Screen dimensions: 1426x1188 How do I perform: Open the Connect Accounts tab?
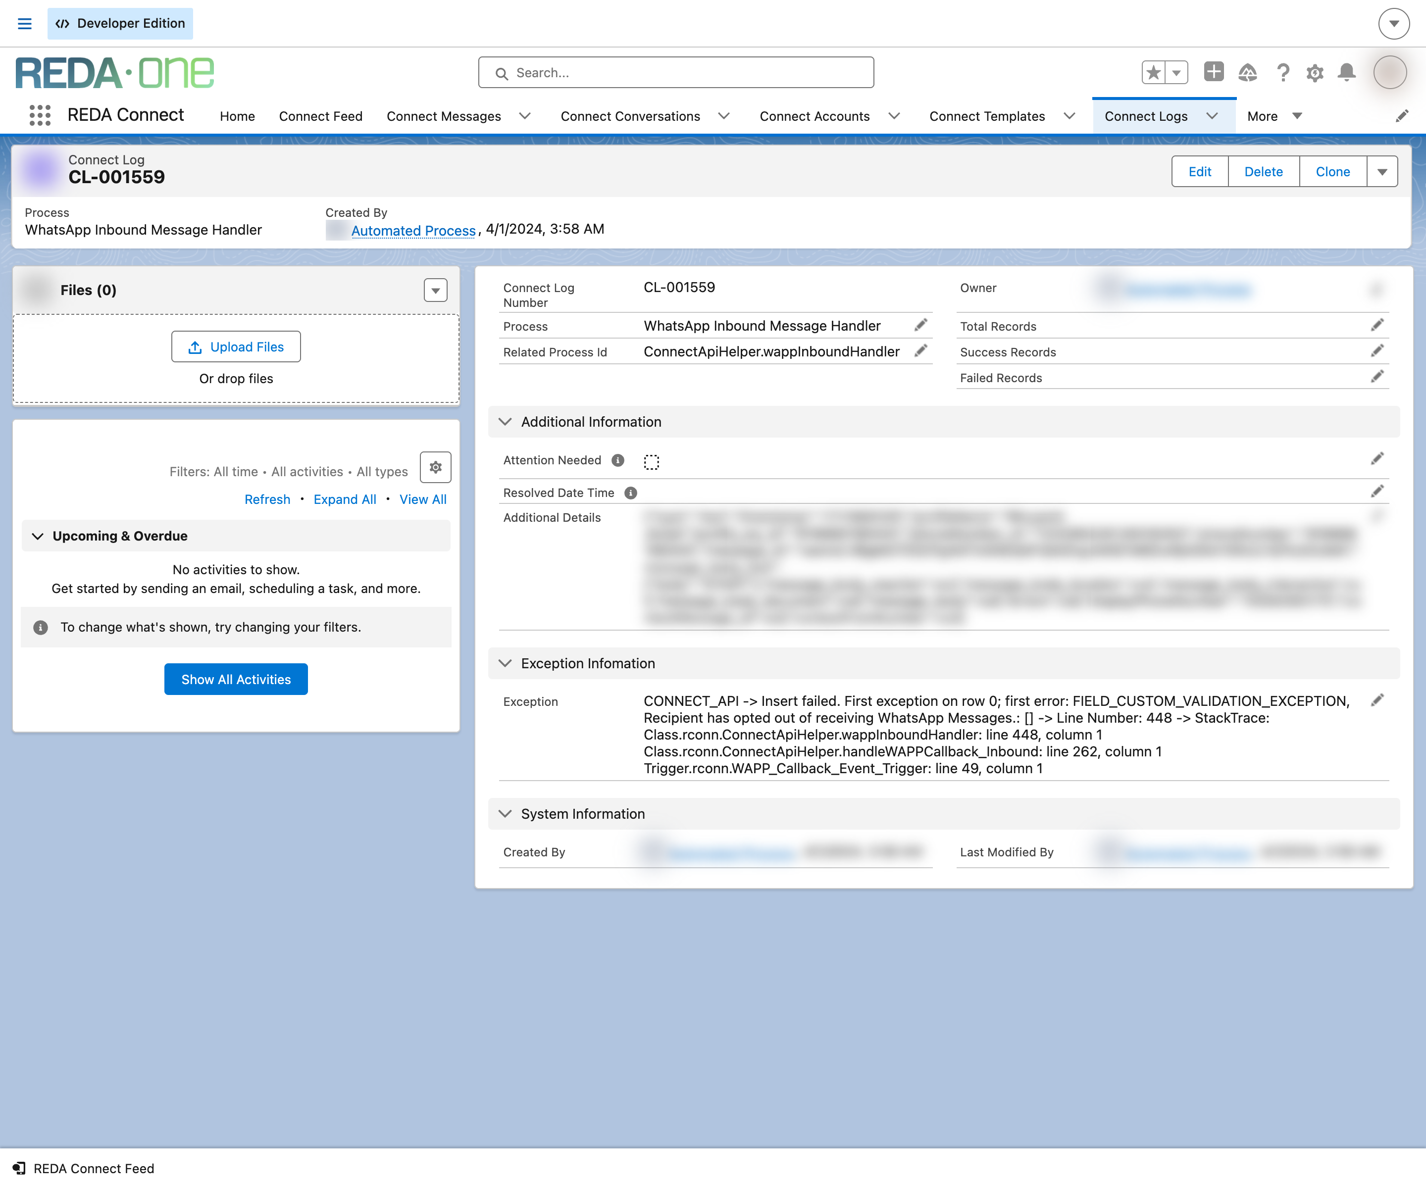(x=814, y=116)
